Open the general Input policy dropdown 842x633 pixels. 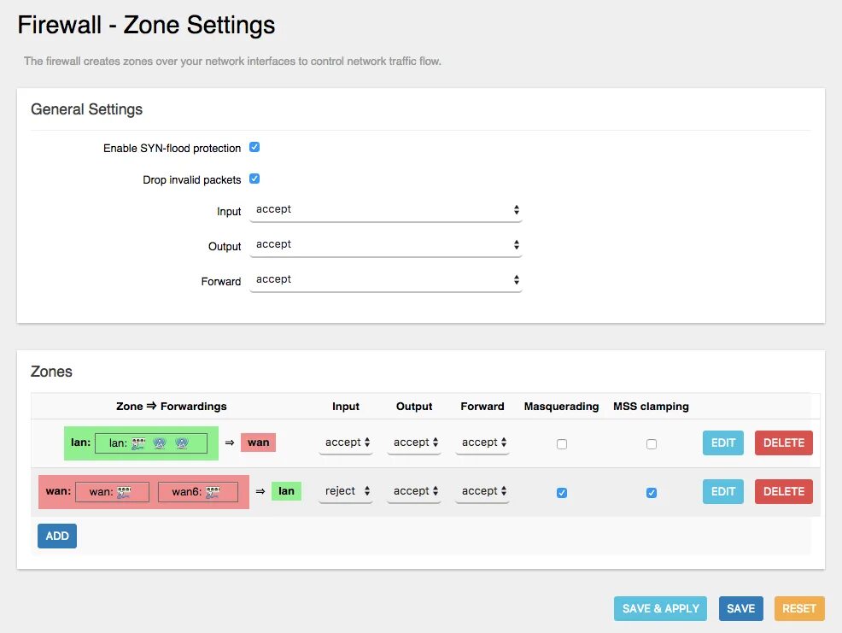click(385, 210)
